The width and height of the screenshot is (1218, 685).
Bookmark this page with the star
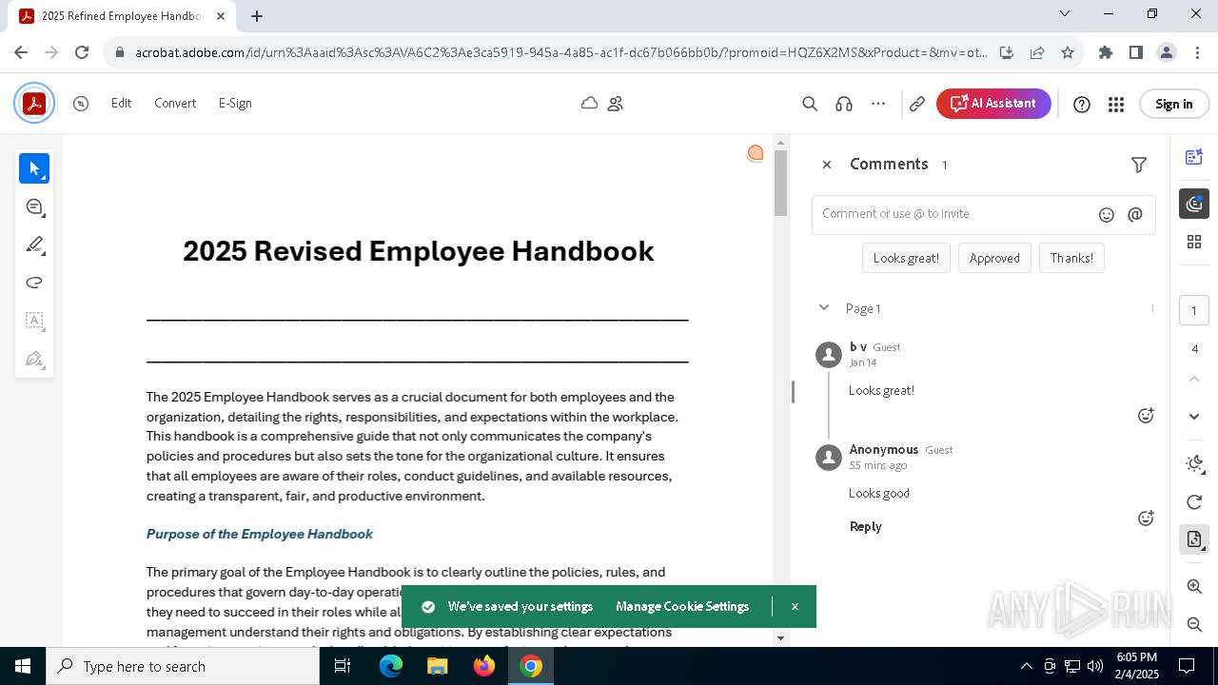(1068, 53)
